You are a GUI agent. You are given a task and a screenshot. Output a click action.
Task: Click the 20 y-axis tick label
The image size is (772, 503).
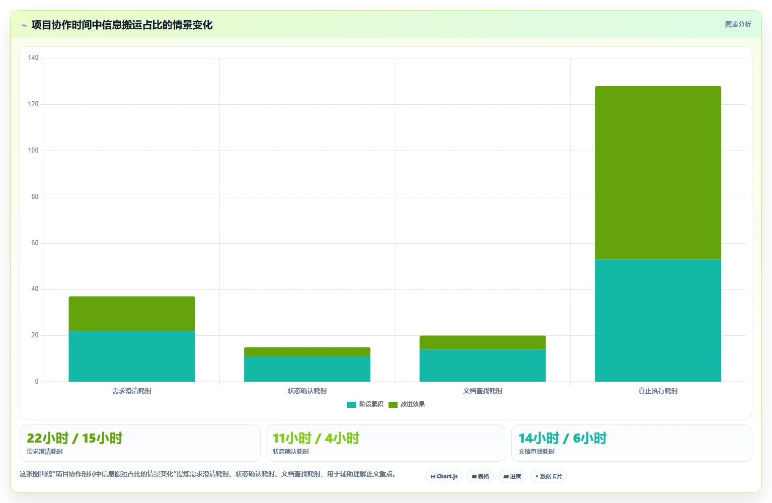click(35, 335)
